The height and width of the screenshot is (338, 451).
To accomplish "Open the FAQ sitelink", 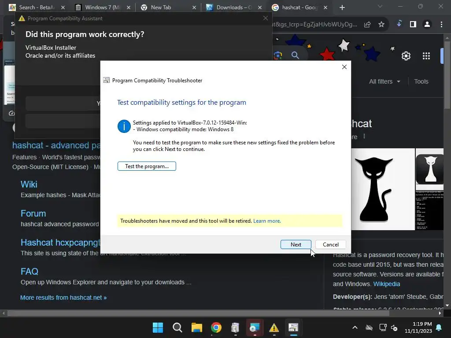I will point(30,271).
